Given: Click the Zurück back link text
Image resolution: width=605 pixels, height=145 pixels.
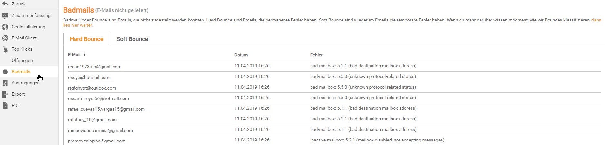Looking at the screenshot, I should (18, 4).
